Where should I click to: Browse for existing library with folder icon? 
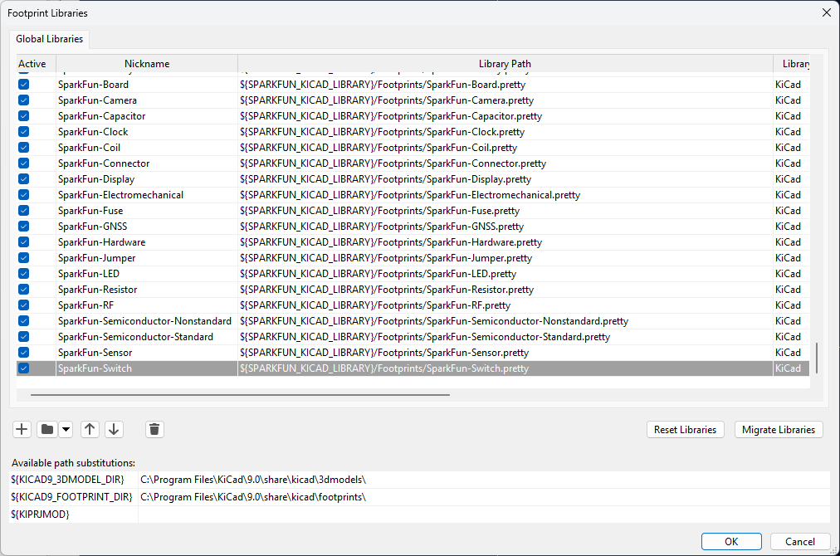(47, 429)
